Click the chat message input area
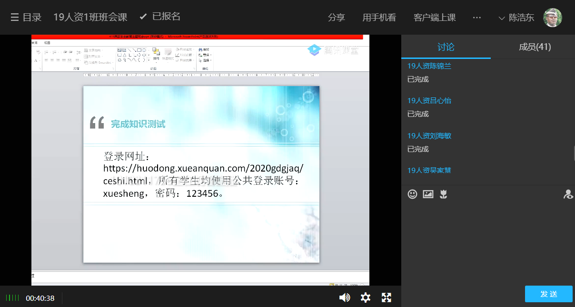The height and width of the screenshot is (307, 575). 486,238
